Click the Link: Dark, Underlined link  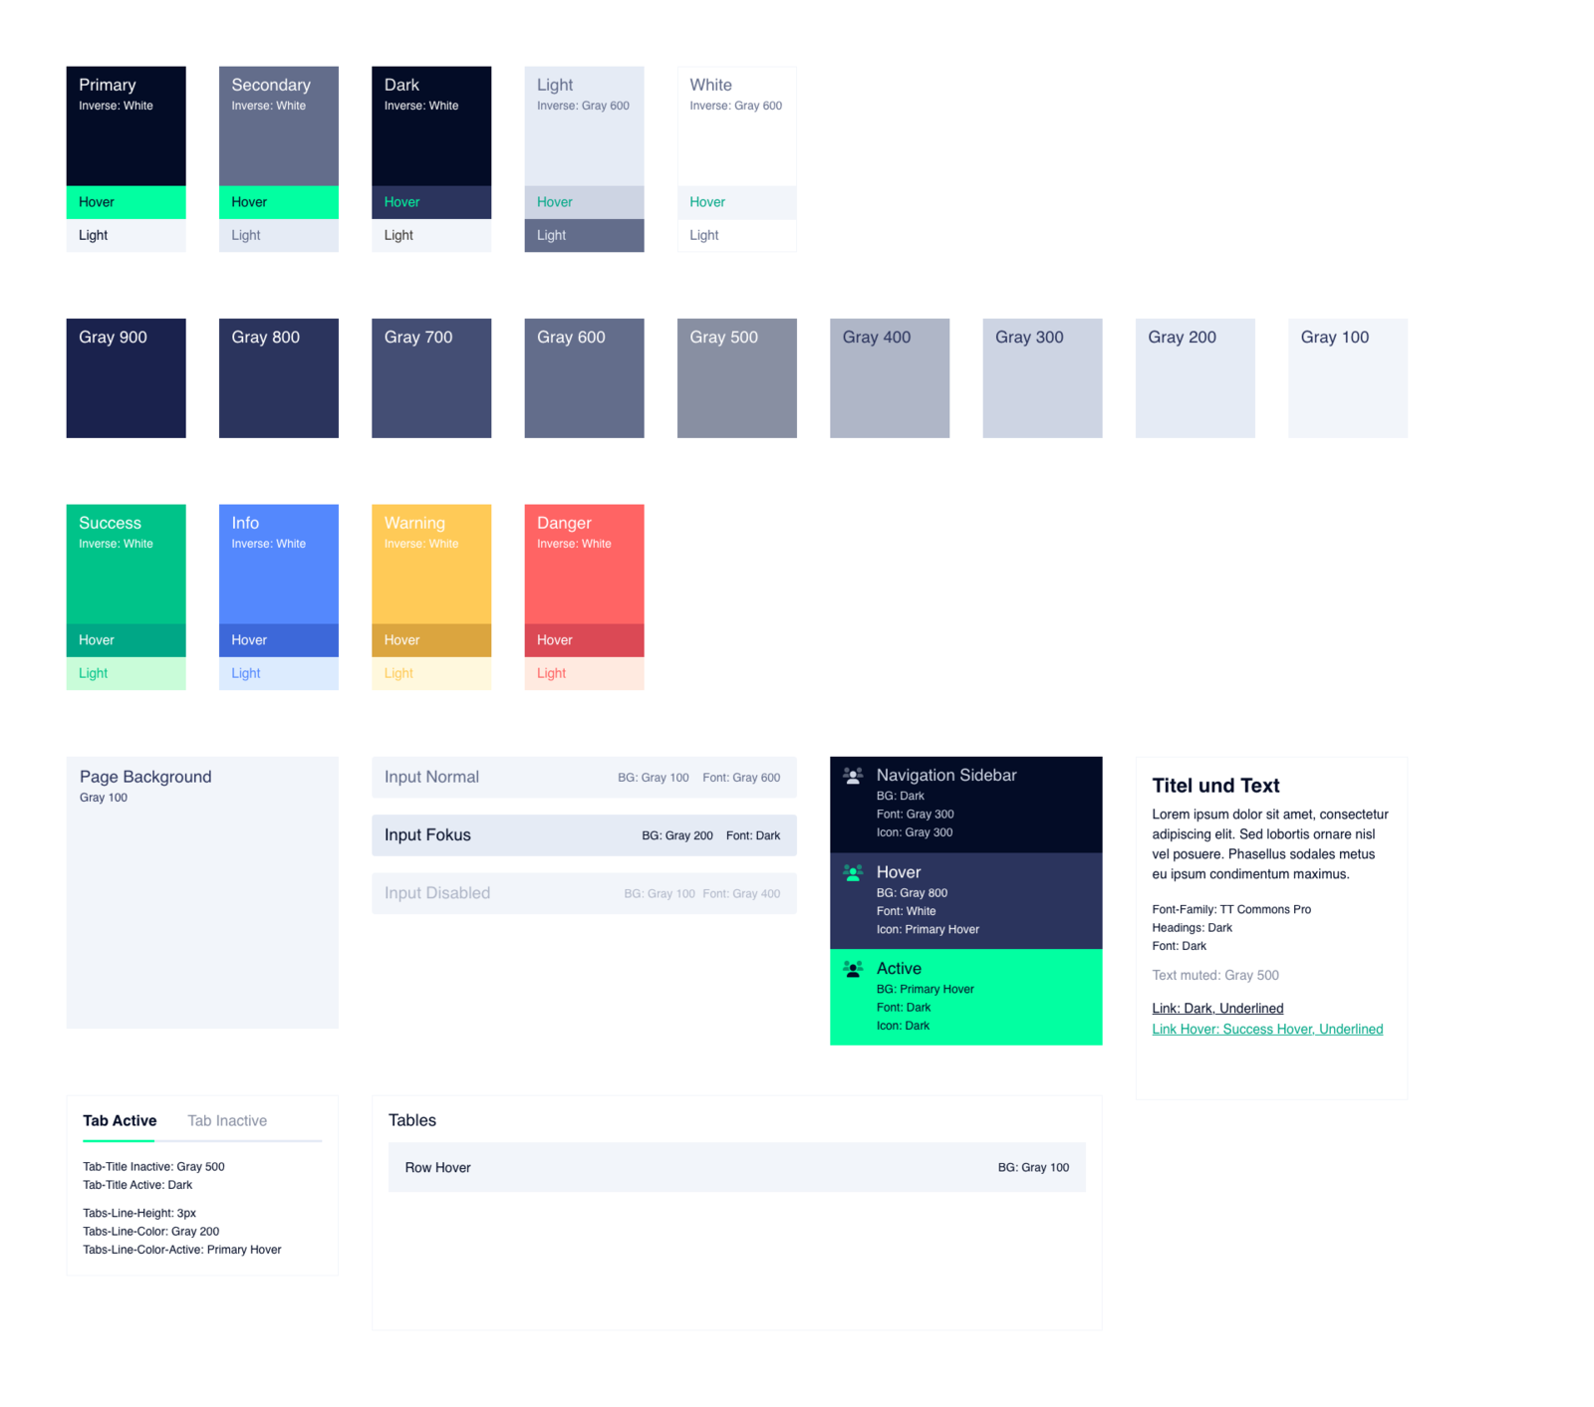[1217, 1008]
